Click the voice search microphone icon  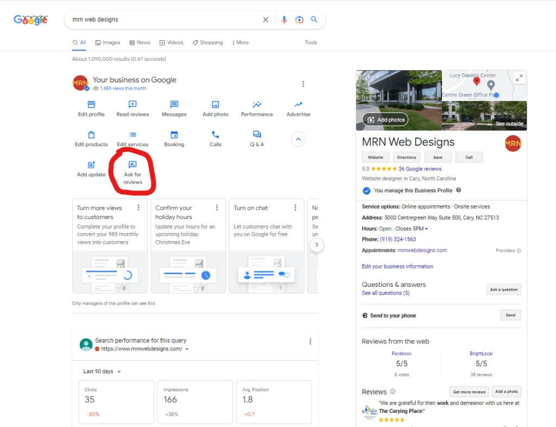[284, 19]
